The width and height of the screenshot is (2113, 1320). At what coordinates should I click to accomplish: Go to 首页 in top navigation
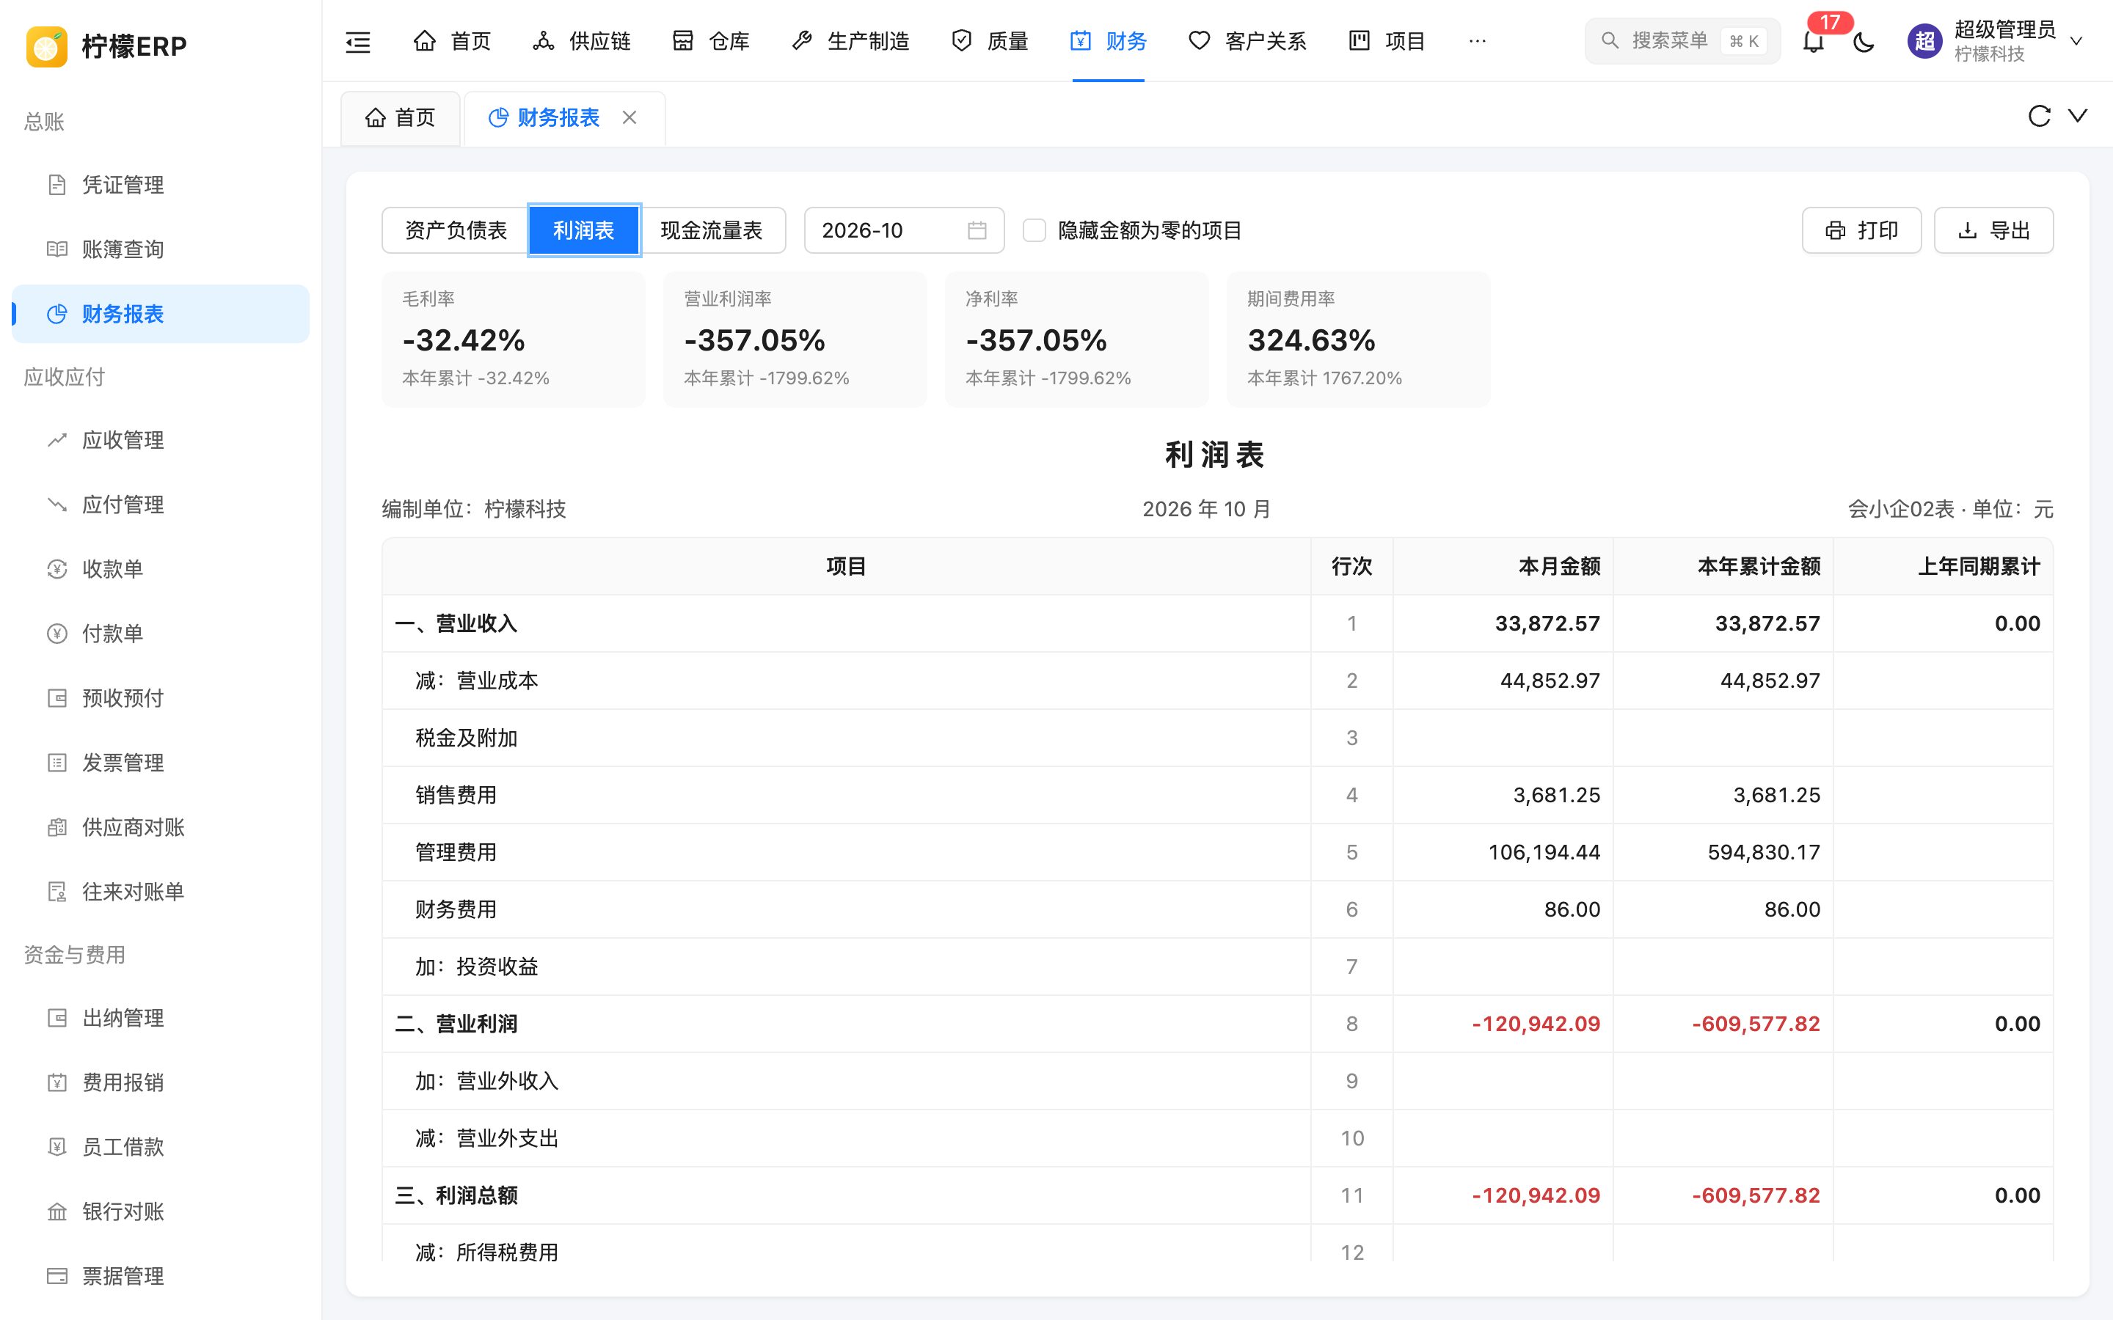point(451,41)
